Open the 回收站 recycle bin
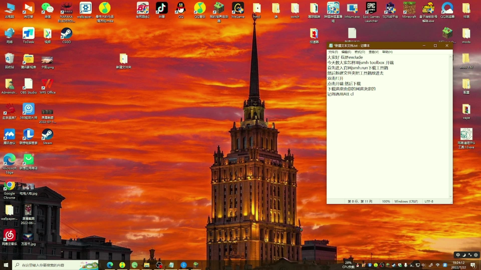 [x=10, y=61]
